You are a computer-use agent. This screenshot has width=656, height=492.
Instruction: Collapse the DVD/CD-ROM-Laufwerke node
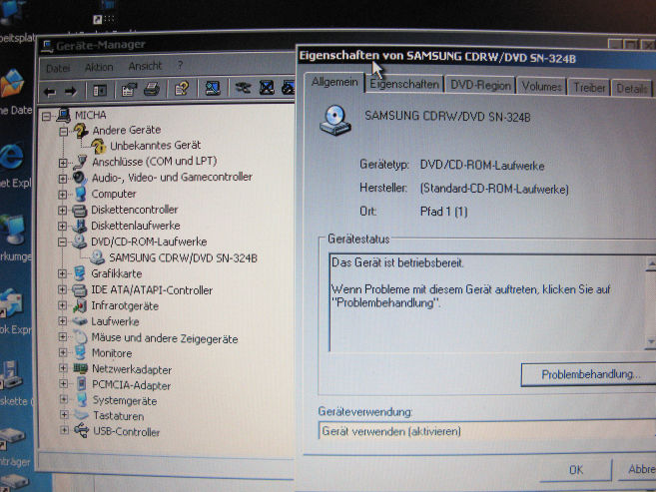pos(64,242)
